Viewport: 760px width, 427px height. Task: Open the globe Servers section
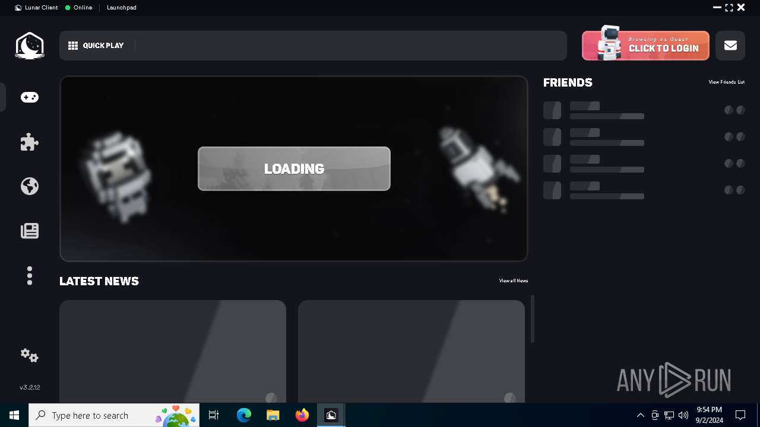[30, 186]
